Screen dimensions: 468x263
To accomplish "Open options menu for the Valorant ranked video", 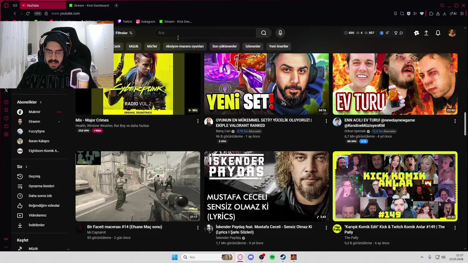I will 326,121.
